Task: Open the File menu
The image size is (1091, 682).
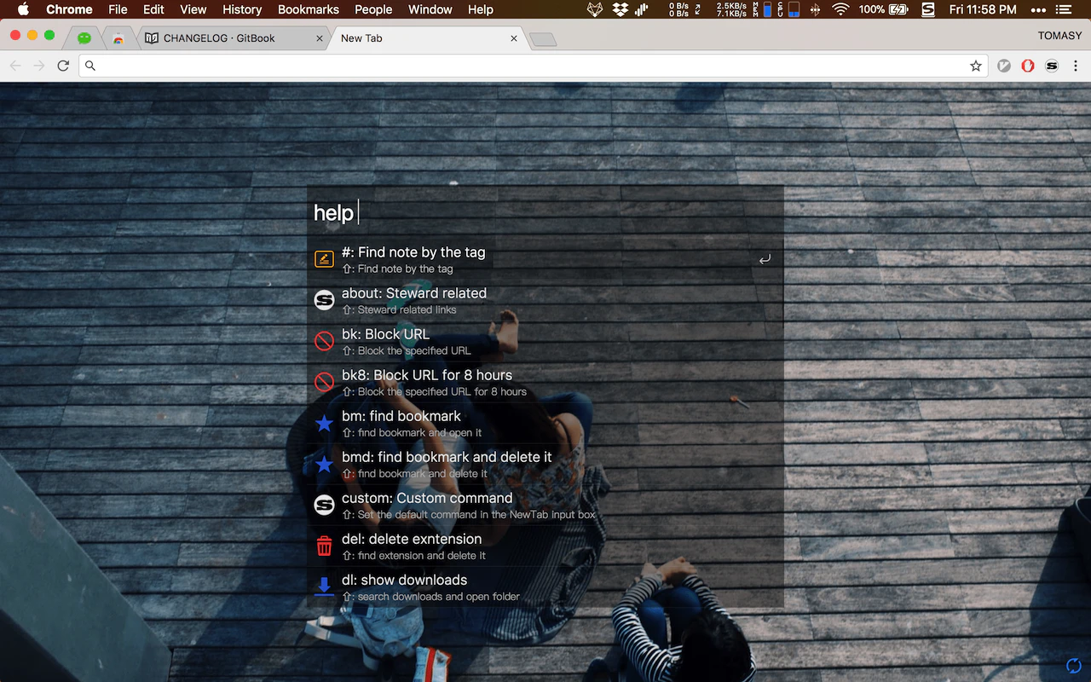Action: pyautogui.click(x=118, y=9)
